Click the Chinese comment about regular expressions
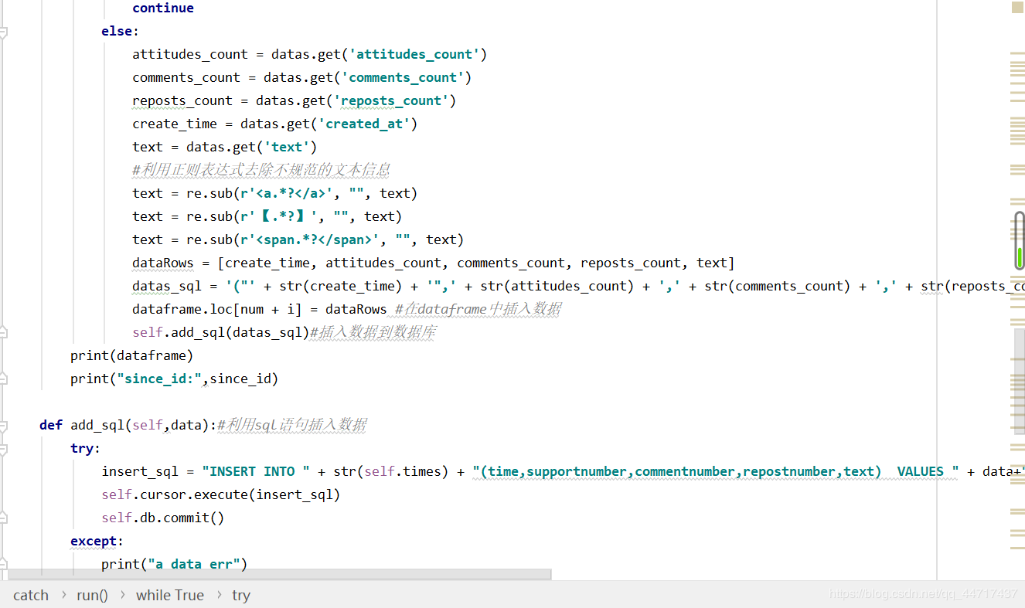 pos(261,170)
